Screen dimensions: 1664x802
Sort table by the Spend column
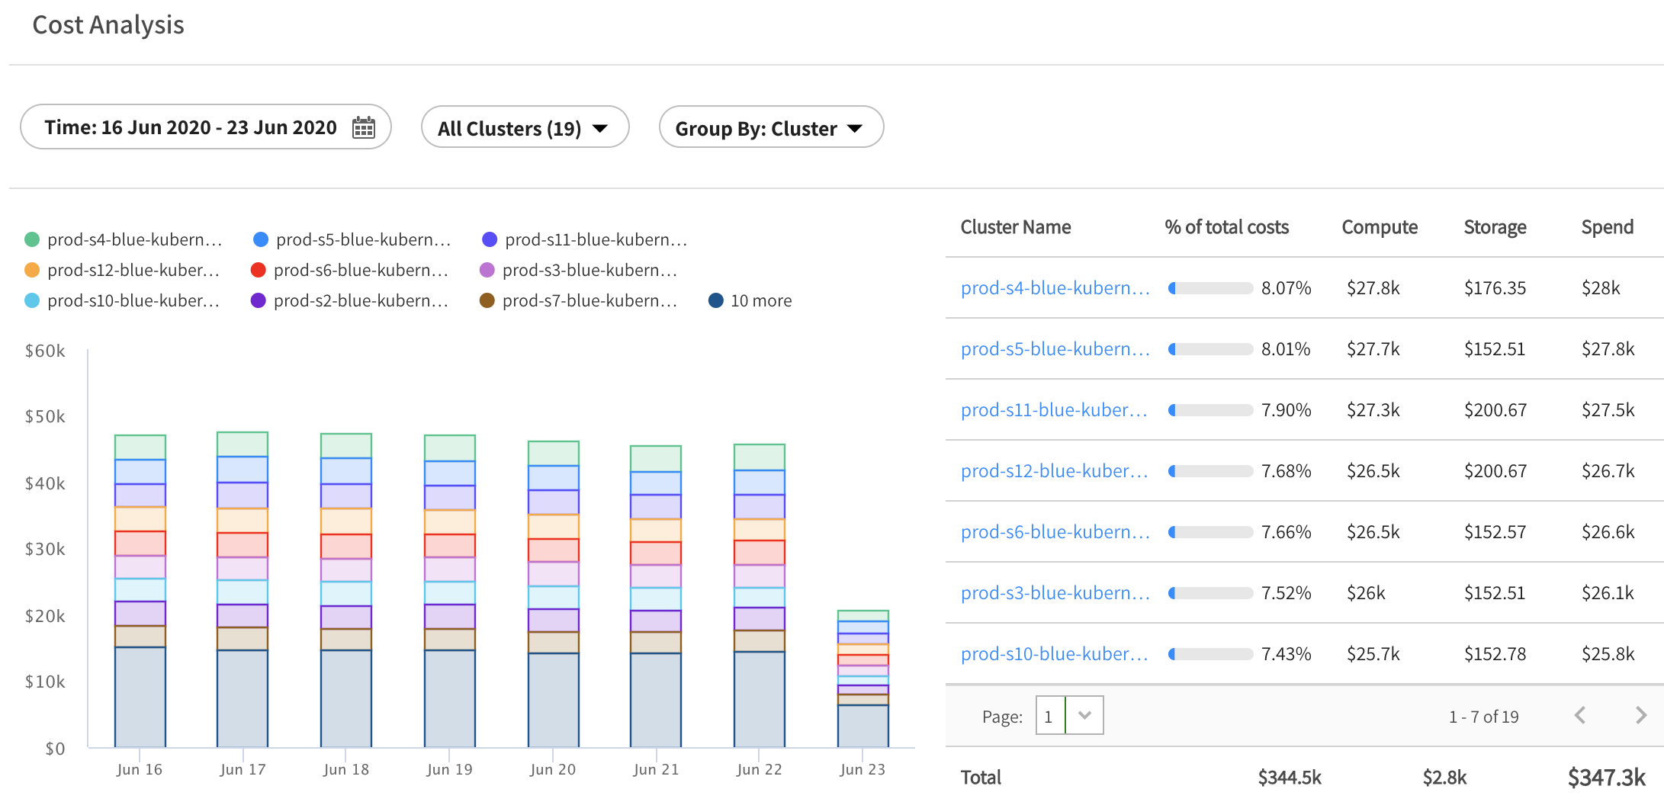click(1607, 227)
